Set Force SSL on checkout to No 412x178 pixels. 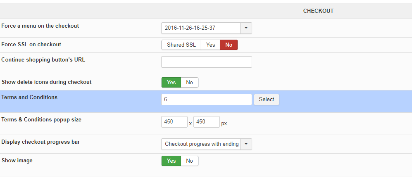229,45
